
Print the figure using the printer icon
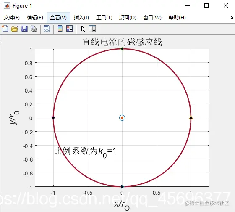click(34, 29)
